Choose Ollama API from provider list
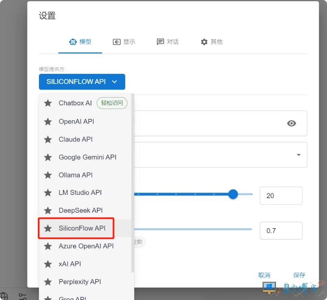The image size is (327, 300). point(85,175)
